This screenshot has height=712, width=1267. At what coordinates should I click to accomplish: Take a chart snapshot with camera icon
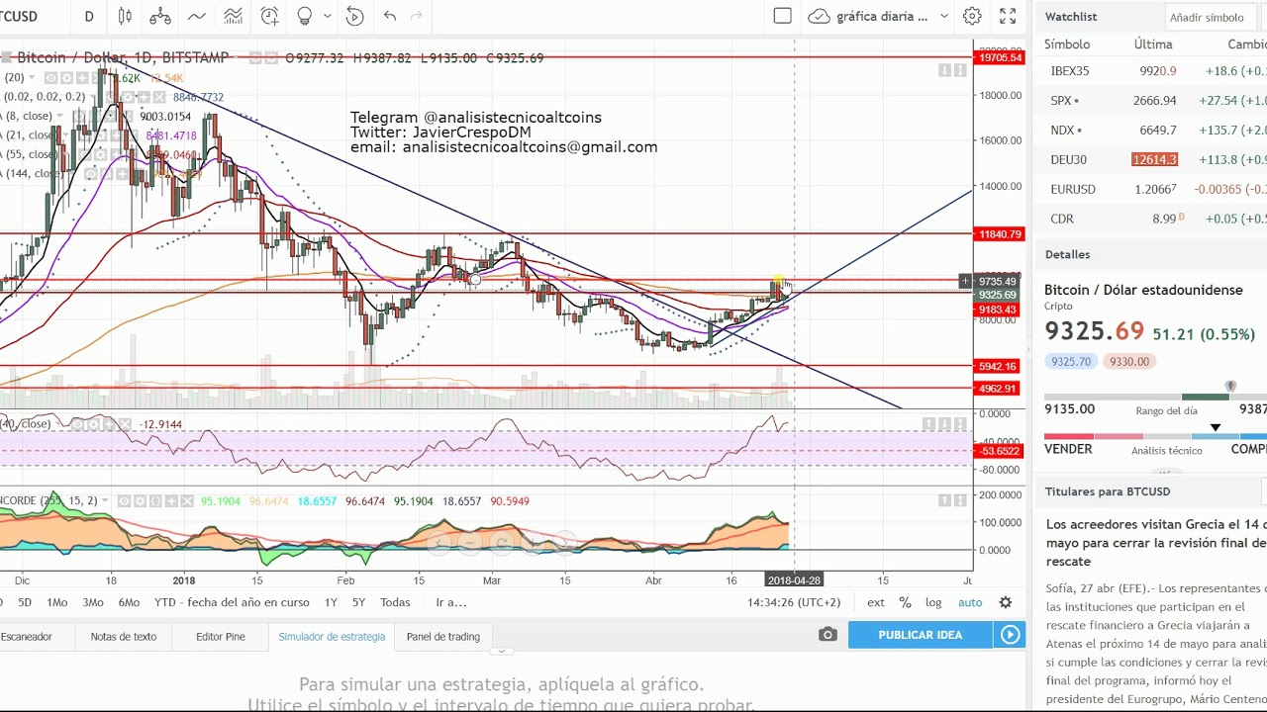click(x=828, y=635)
